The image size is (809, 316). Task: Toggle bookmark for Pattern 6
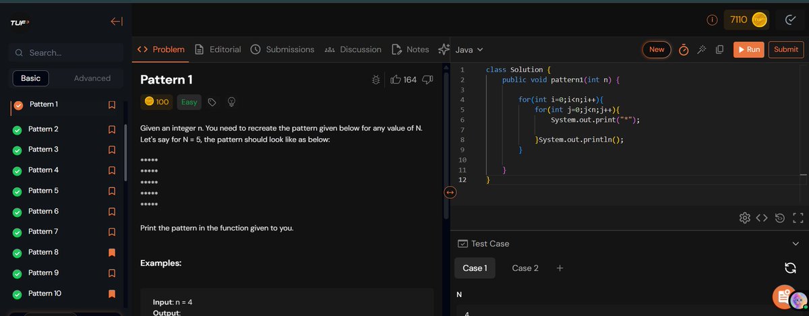click(x=112, y=212)
